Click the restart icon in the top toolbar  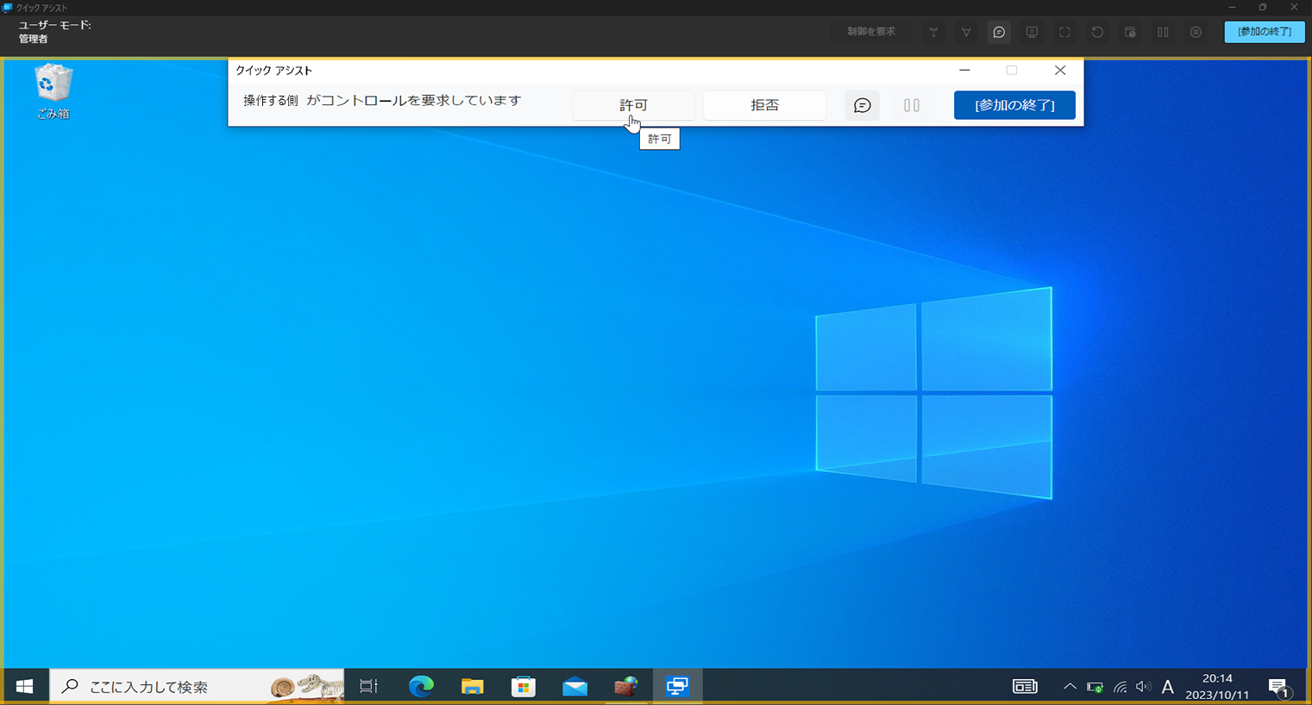click(1097, 32)
